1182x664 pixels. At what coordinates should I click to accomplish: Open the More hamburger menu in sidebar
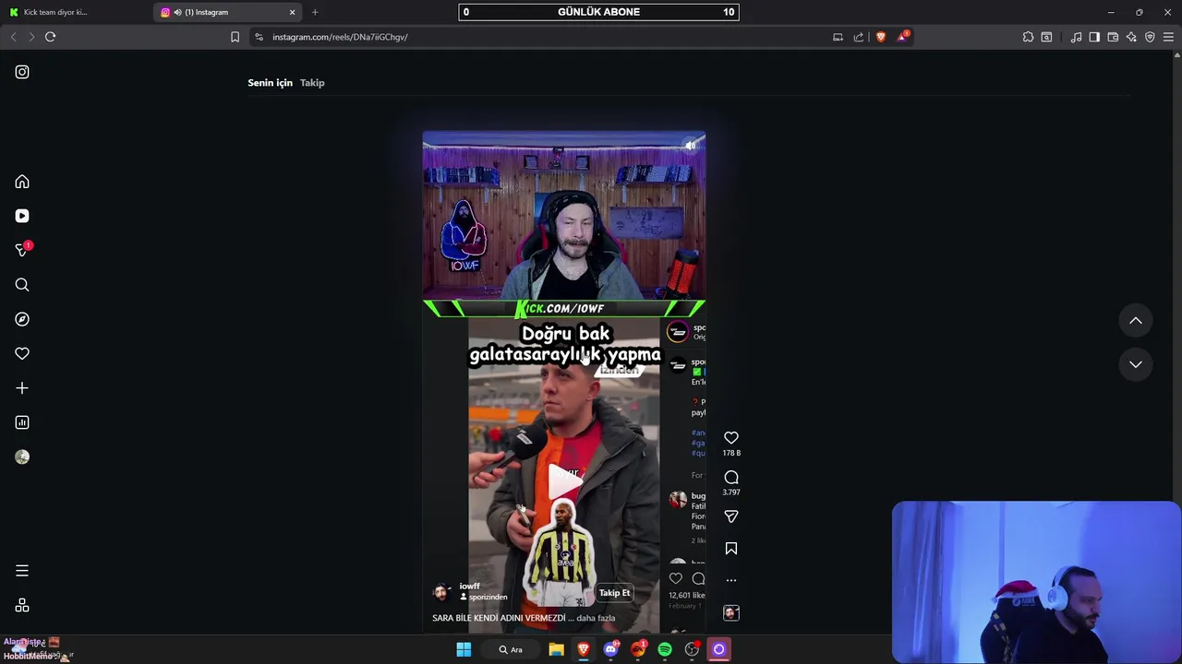click(x=22, y=571)
